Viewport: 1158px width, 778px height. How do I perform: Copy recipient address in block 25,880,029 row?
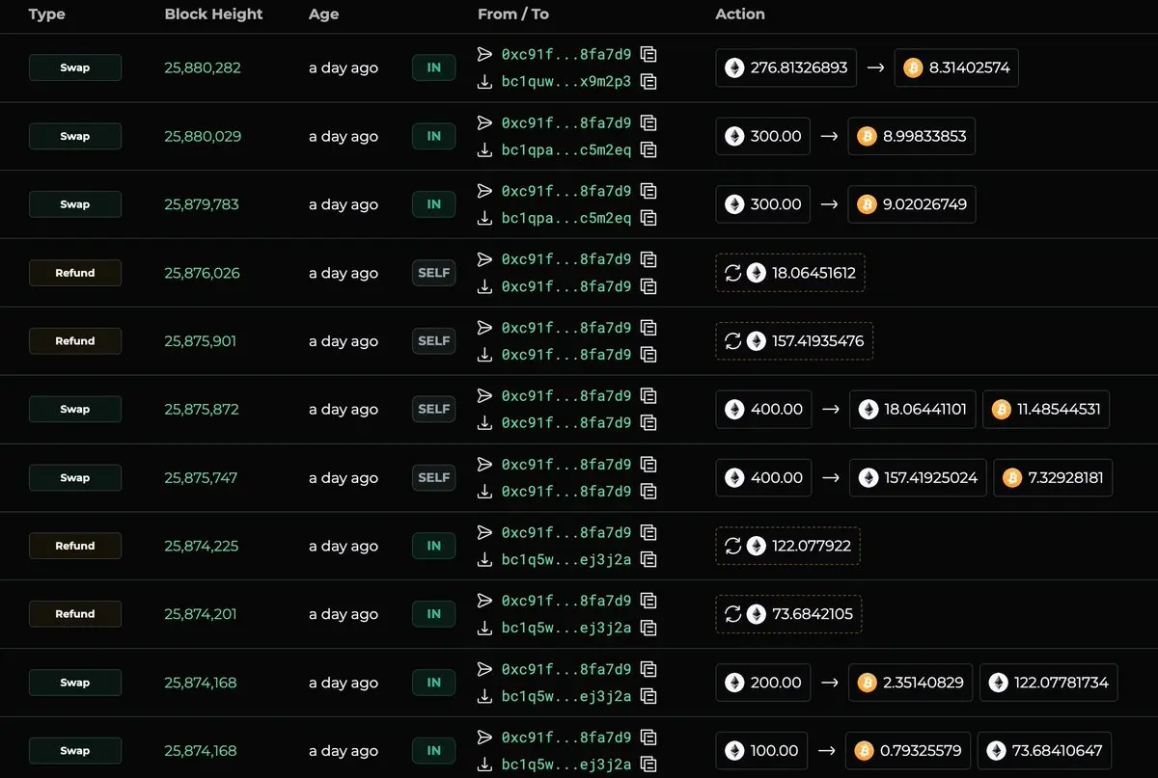click(648, 150)
